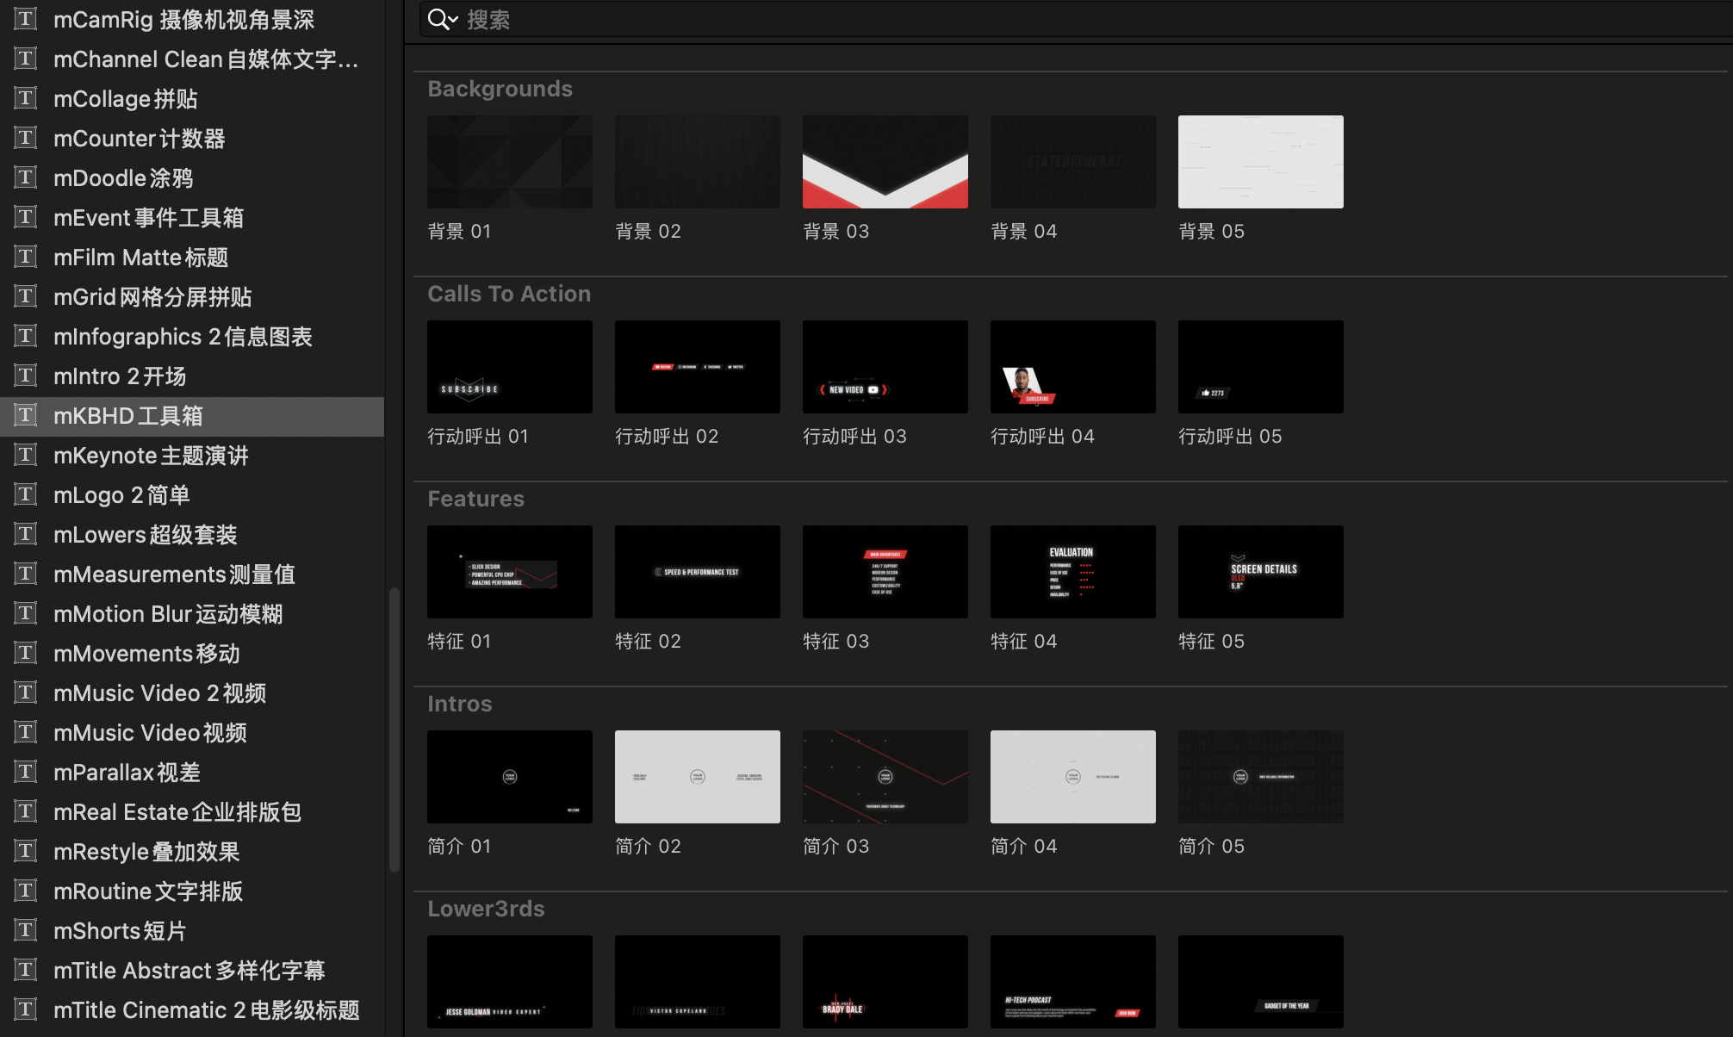
Task: Select mInfographics 2 信息图表 category
Action: 192,336
